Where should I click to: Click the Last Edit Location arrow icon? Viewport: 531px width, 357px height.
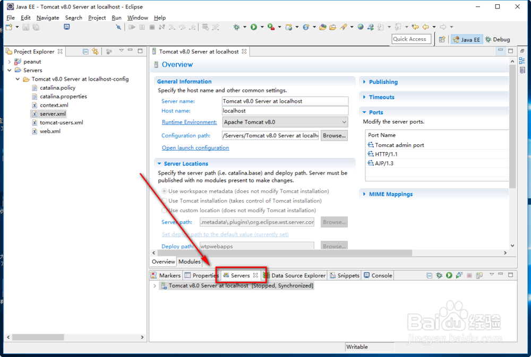pos(415,27)
